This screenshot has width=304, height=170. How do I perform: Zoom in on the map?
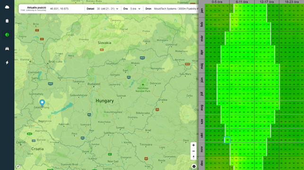click(x=193, y=145)
